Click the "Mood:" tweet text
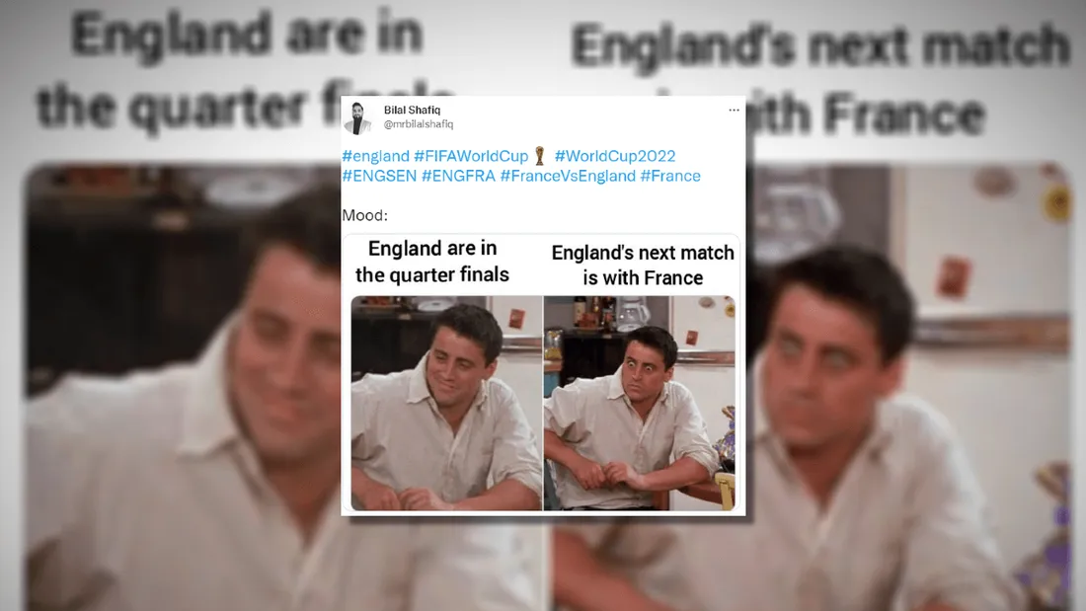1086x611 pixels. point(365,215)
